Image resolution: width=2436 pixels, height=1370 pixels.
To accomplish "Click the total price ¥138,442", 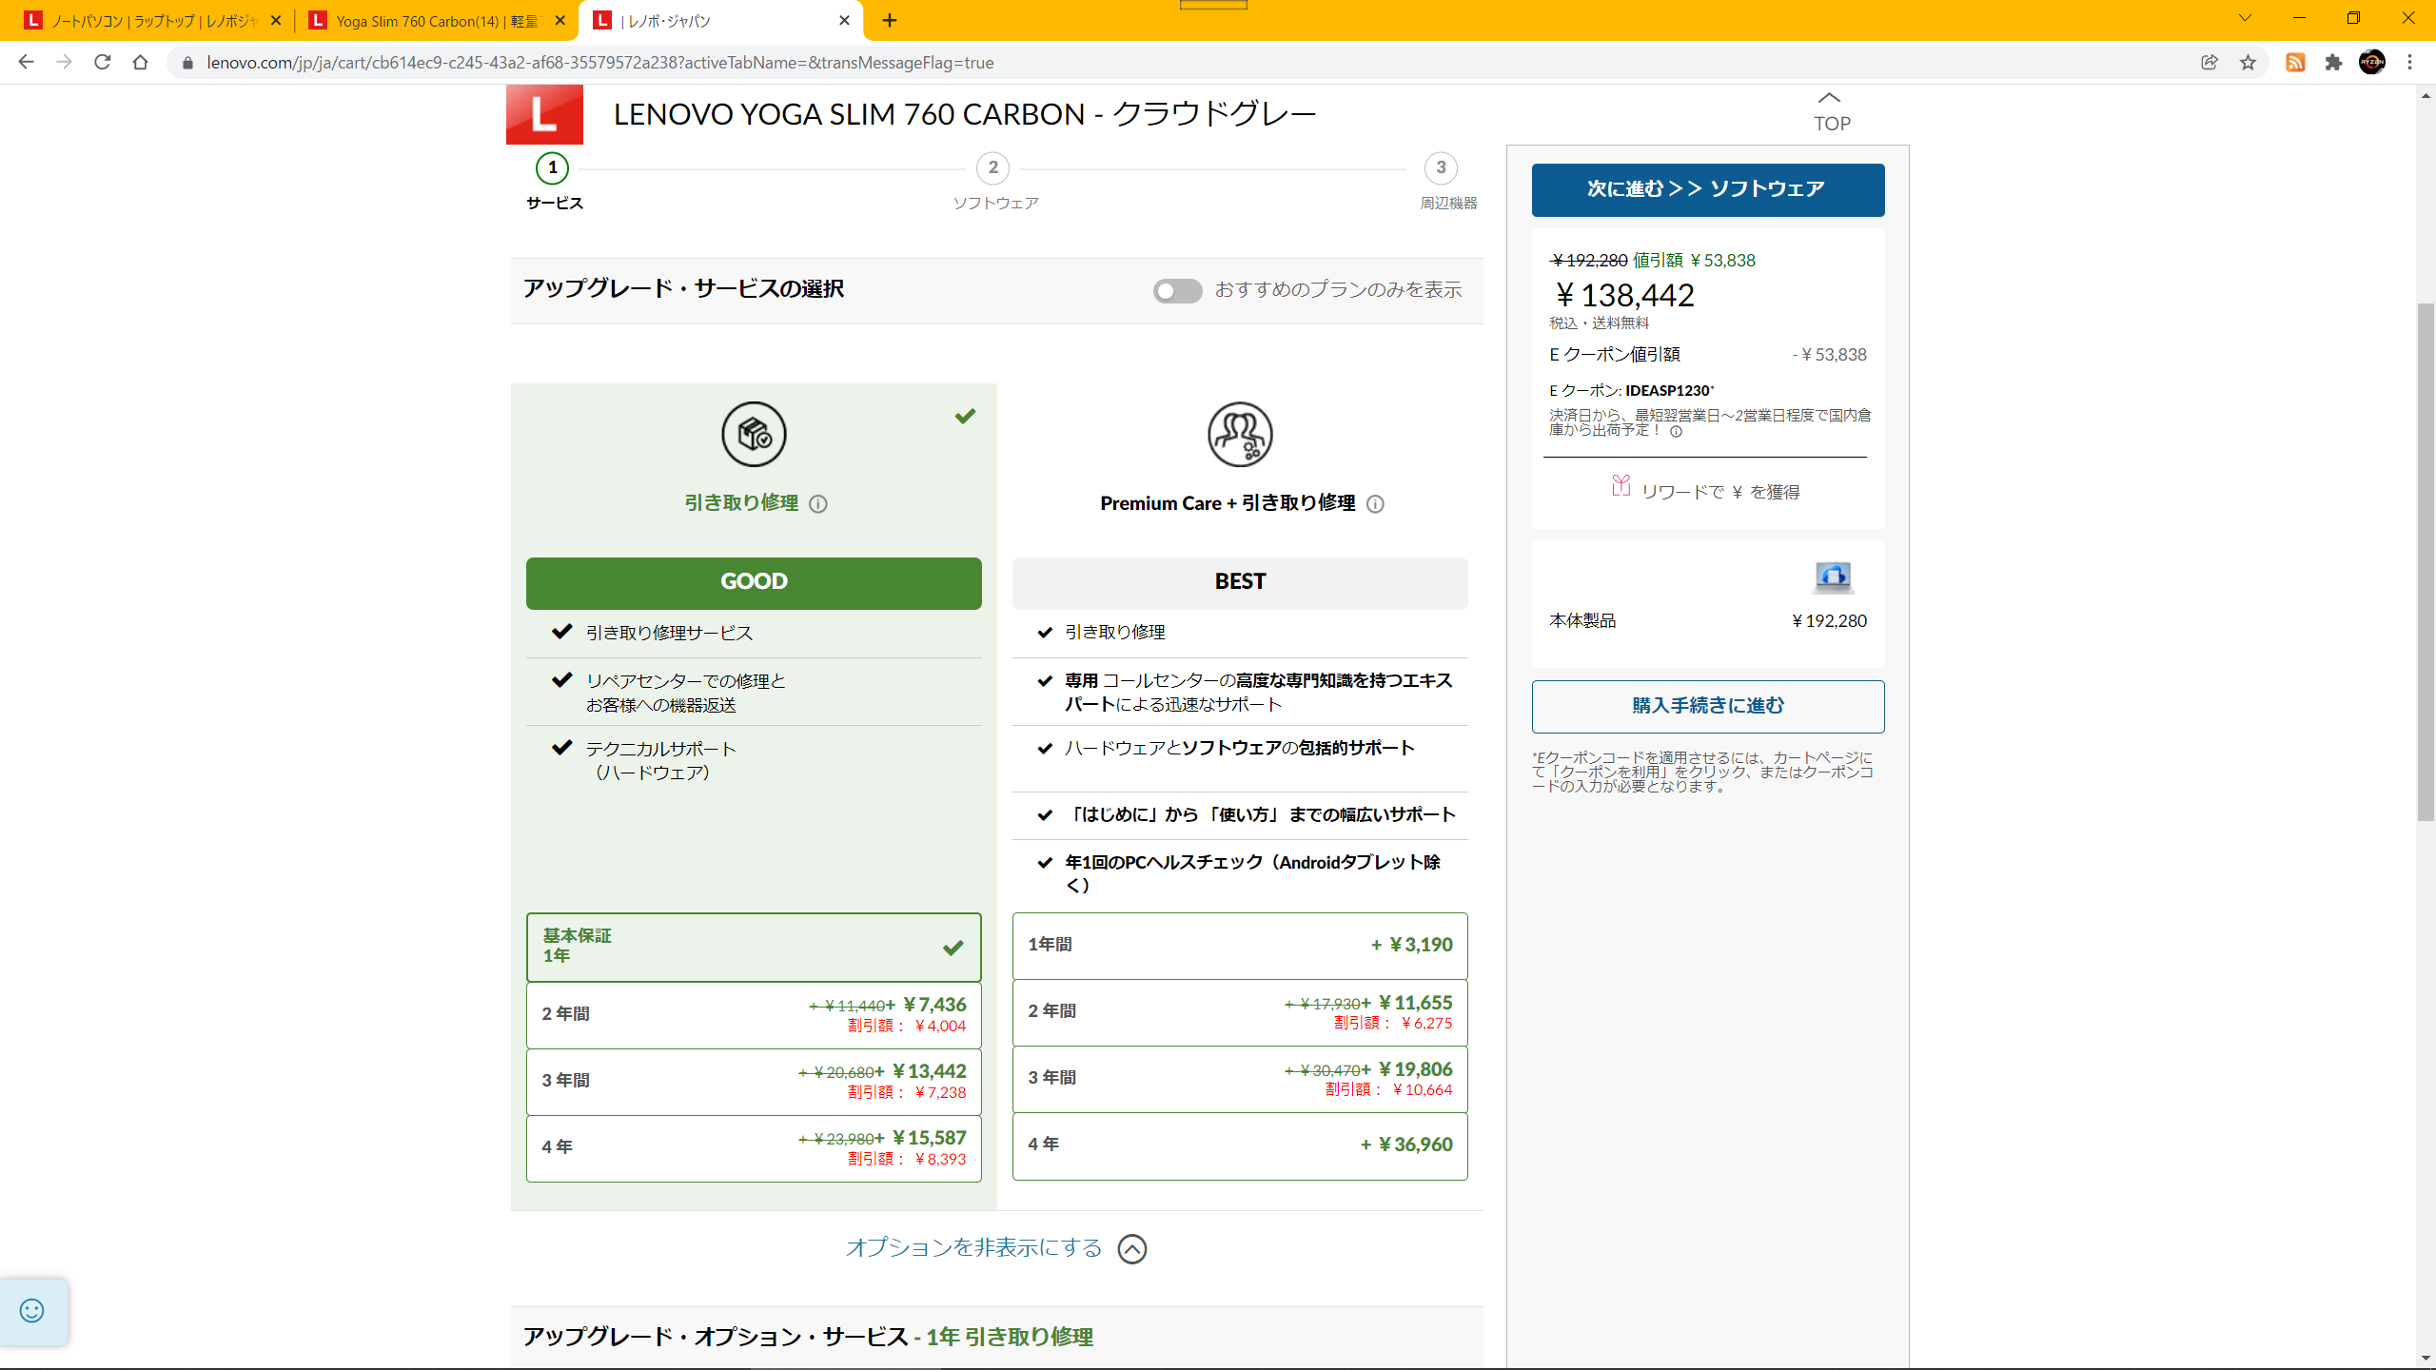I will coord(1624,295).
